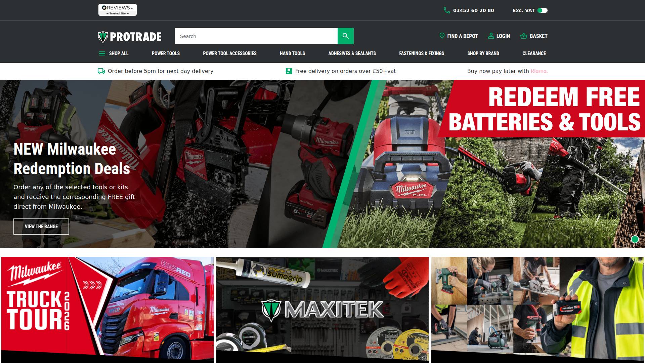The height and width of the screenshot is (363, 645).
Task: Select the green carousel slide indicator dot
Action: pyautogui.click(x=635, y=239)
